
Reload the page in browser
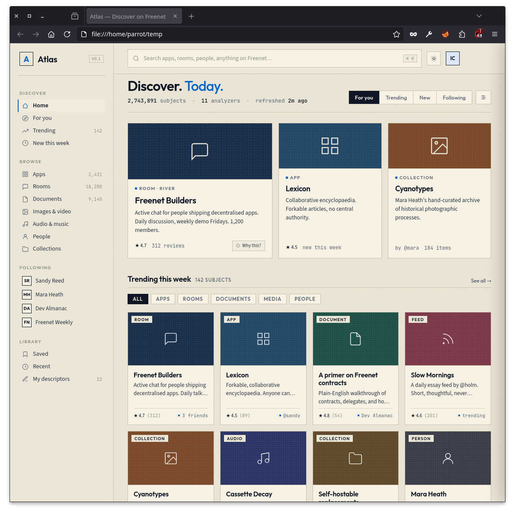tap(67, 34)
